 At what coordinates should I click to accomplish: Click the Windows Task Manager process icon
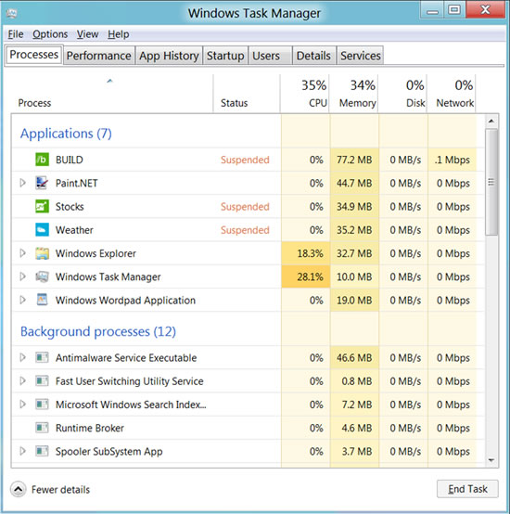tap(42, 276)
